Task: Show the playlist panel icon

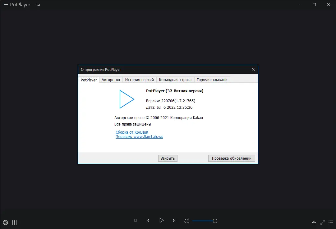Action: [331, 222]
